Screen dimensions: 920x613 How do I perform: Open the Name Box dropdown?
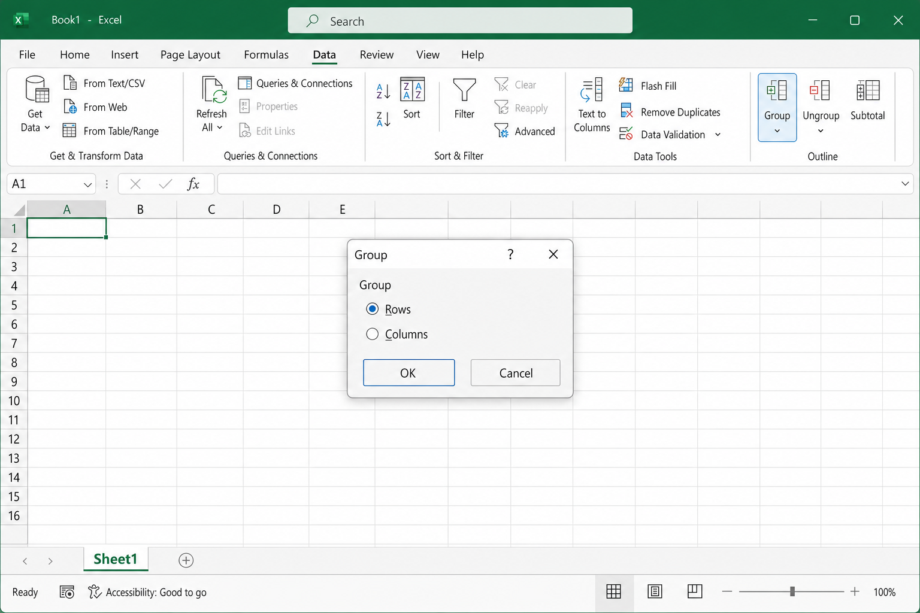(88, 184)
